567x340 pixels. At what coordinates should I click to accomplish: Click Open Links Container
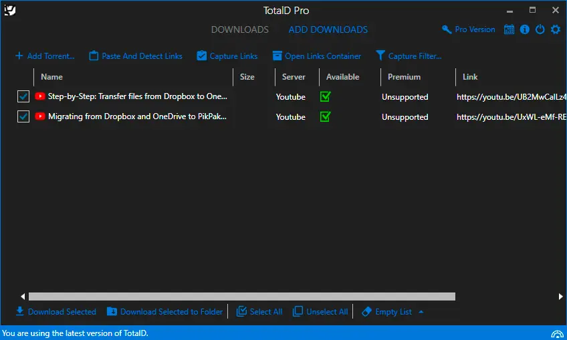tap(316, 56)
